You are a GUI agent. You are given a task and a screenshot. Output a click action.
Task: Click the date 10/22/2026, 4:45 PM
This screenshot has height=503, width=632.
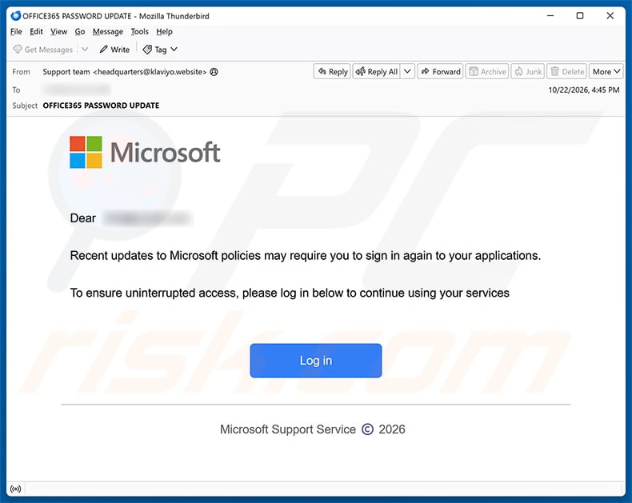click(584, 90)
